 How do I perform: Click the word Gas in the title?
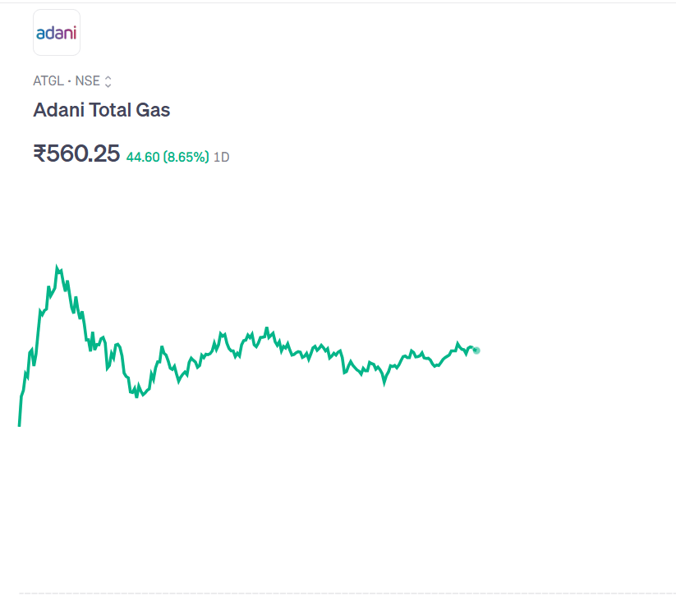(154, 110)
